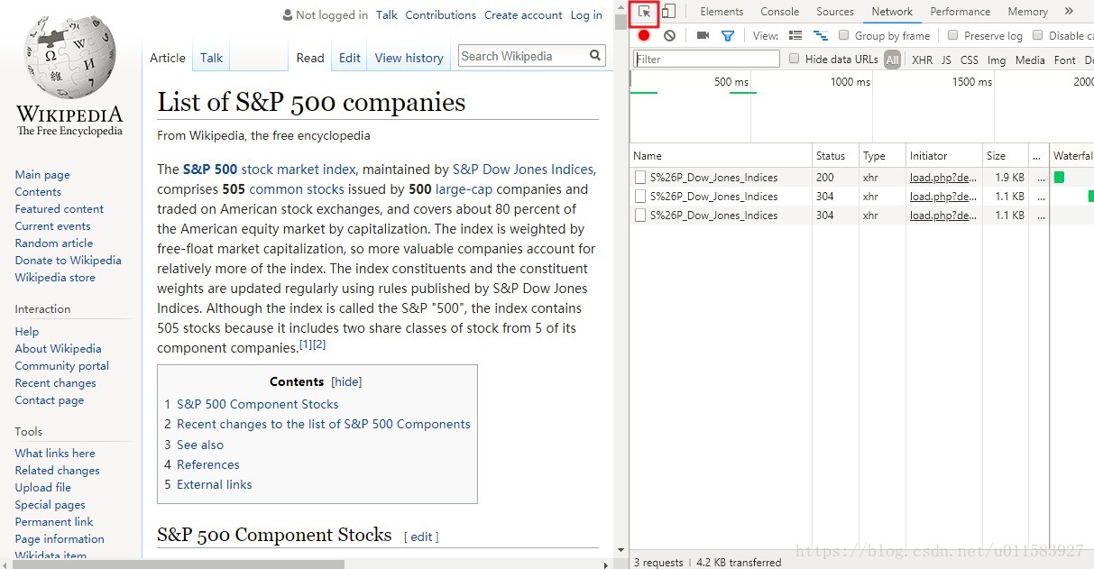Sort requests by Status column header
The width and height of the screenshot is (1094, 569).
pos(835,156)
